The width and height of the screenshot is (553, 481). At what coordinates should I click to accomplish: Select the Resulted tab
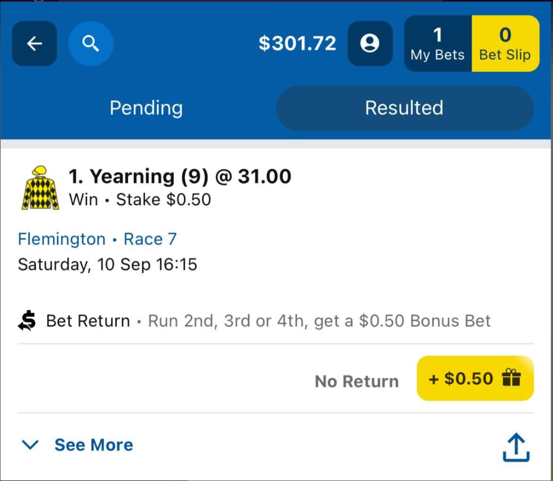click(x=404, y=108)
